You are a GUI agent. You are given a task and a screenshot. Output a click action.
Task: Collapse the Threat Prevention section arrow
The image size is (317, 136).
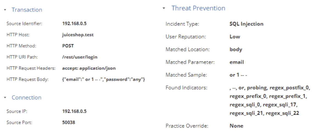click(x=164, y=8)
